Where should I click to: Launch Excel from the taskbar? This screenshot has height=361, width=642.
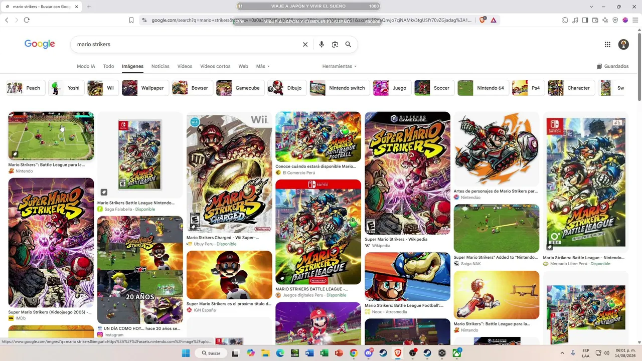[324, 353]
